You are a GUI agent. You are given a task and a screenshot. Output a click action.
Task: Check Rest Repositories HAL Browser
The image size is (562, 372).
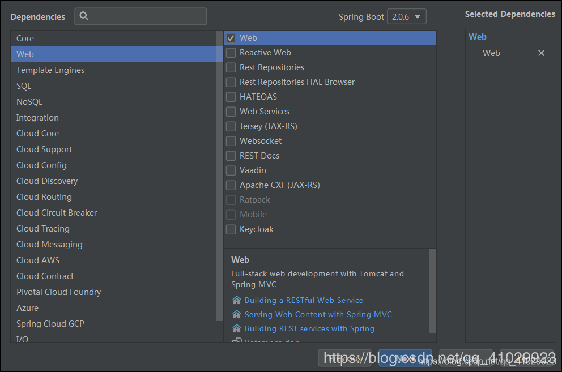(231, 82)
